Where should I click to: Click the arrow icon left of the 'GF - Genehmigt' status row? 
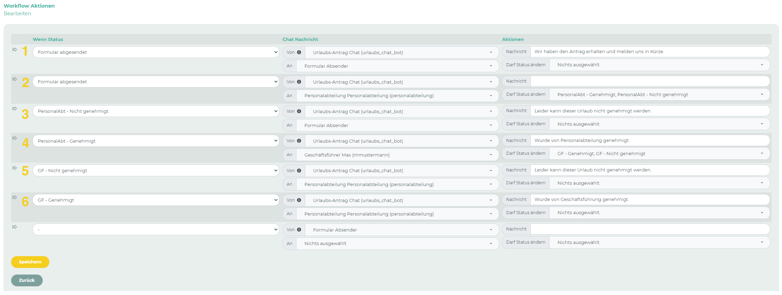click(15, 197)
